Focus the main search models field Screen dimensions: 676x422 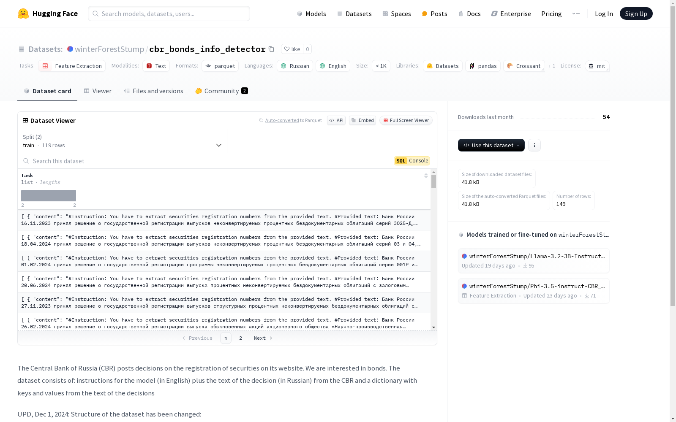[169, 14]
